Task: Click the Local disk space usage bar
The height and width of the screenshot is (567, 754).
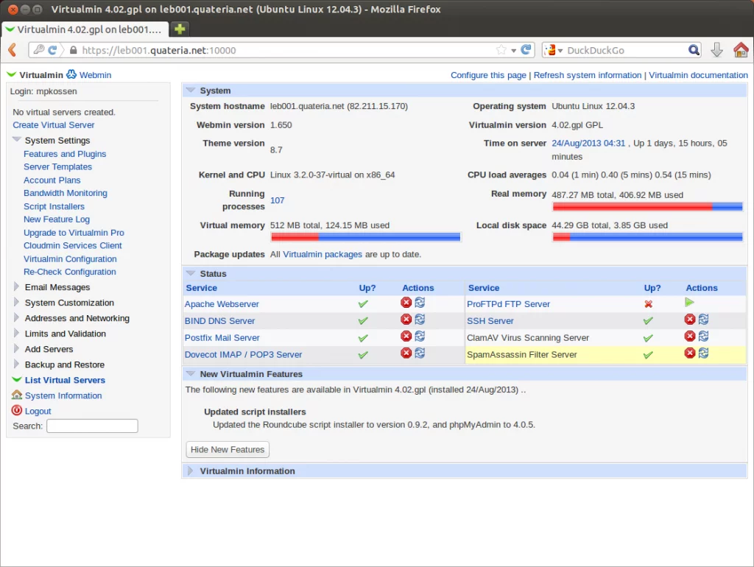Action: [647, 236]
